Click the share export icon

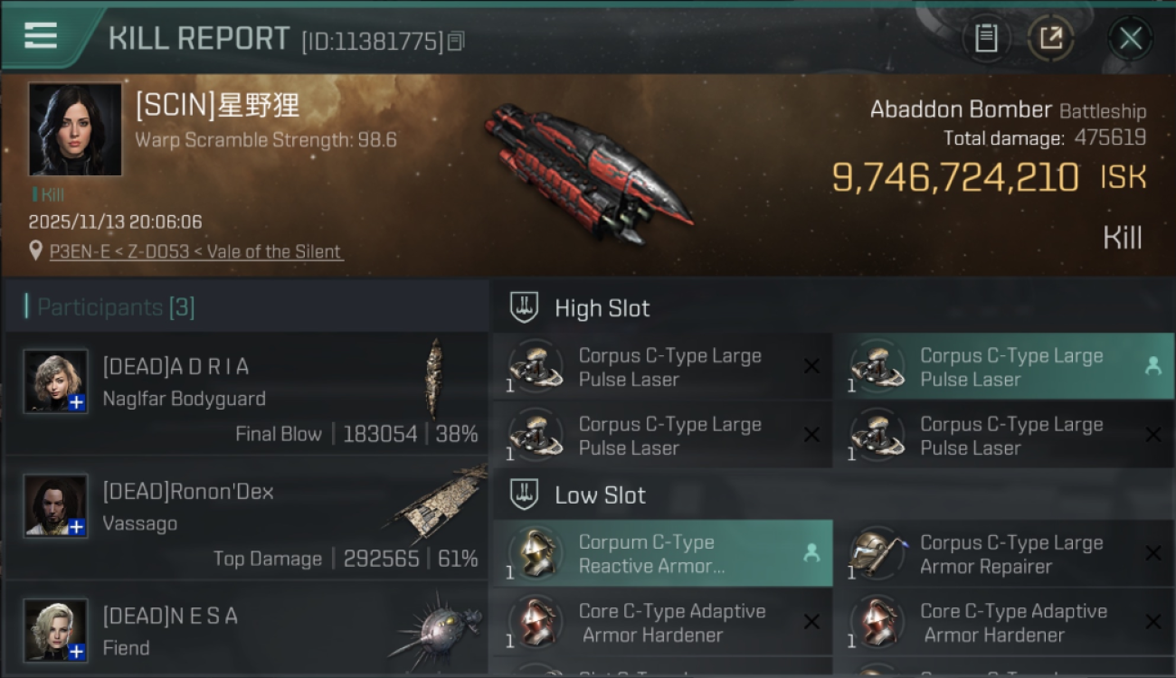(1050, 38)
